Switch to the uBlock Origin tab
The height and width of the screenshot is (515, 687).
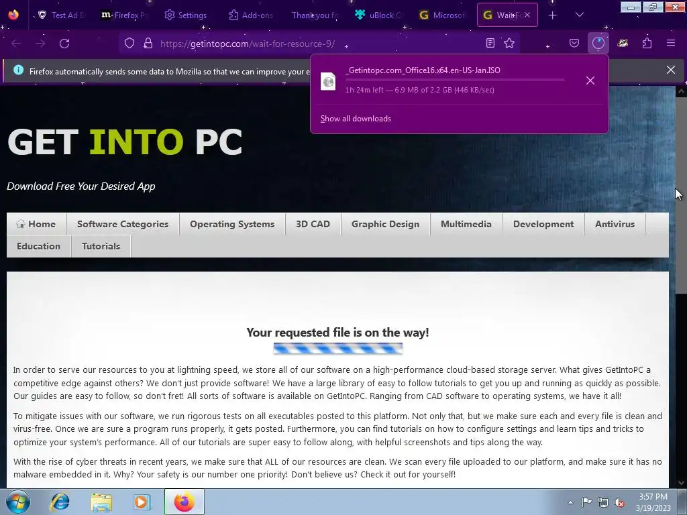pos(378,15)
